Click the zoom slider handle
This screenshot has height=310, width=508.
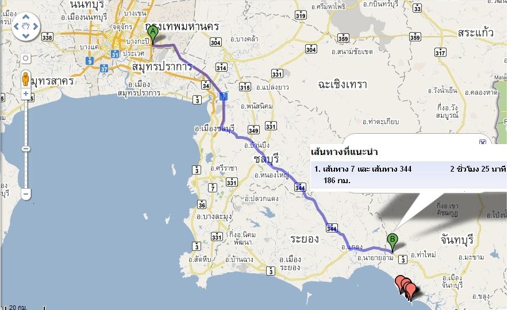pos(26,149)
